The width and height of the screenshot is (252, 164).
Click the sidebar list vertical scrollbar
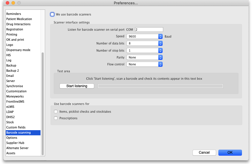(x=43, y=104)
